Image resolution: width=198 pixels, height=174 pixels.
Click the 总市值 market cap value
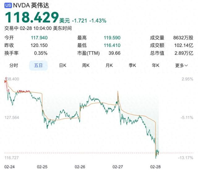click(x=184, y=53)
